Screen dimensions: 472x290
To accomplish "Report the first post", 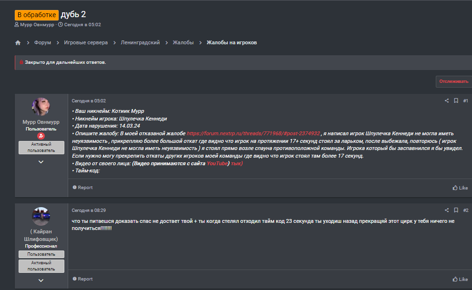I will tap(82, 188).
